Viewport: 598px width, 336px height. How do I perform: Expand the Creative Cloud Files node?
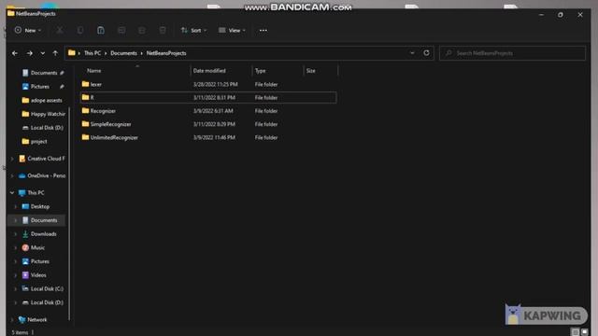click(12, 159)
